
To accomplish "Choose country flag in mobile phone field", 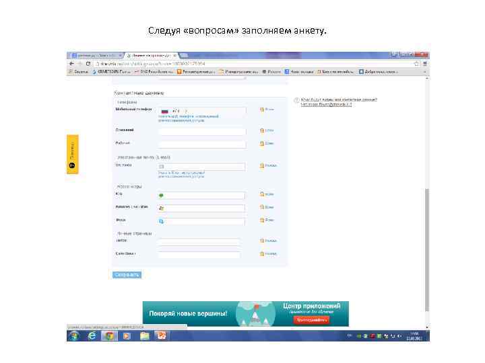I will (x=165, y=111).
